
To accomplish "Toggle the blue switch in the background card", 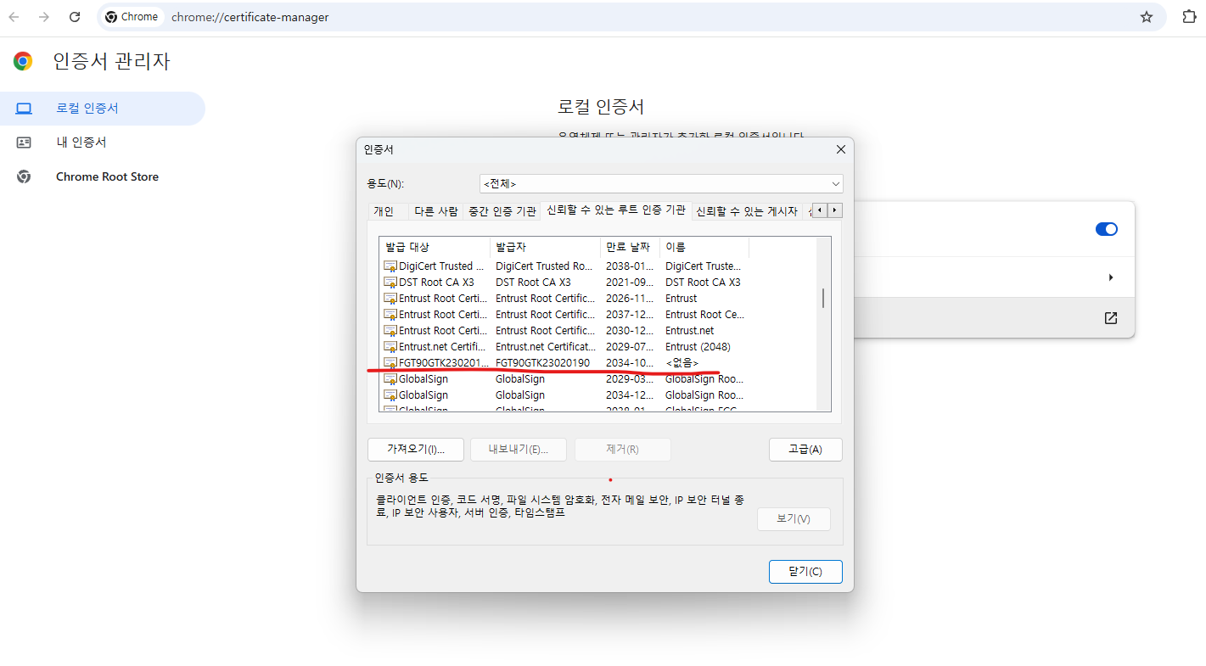I will [x=1107, y=229].
